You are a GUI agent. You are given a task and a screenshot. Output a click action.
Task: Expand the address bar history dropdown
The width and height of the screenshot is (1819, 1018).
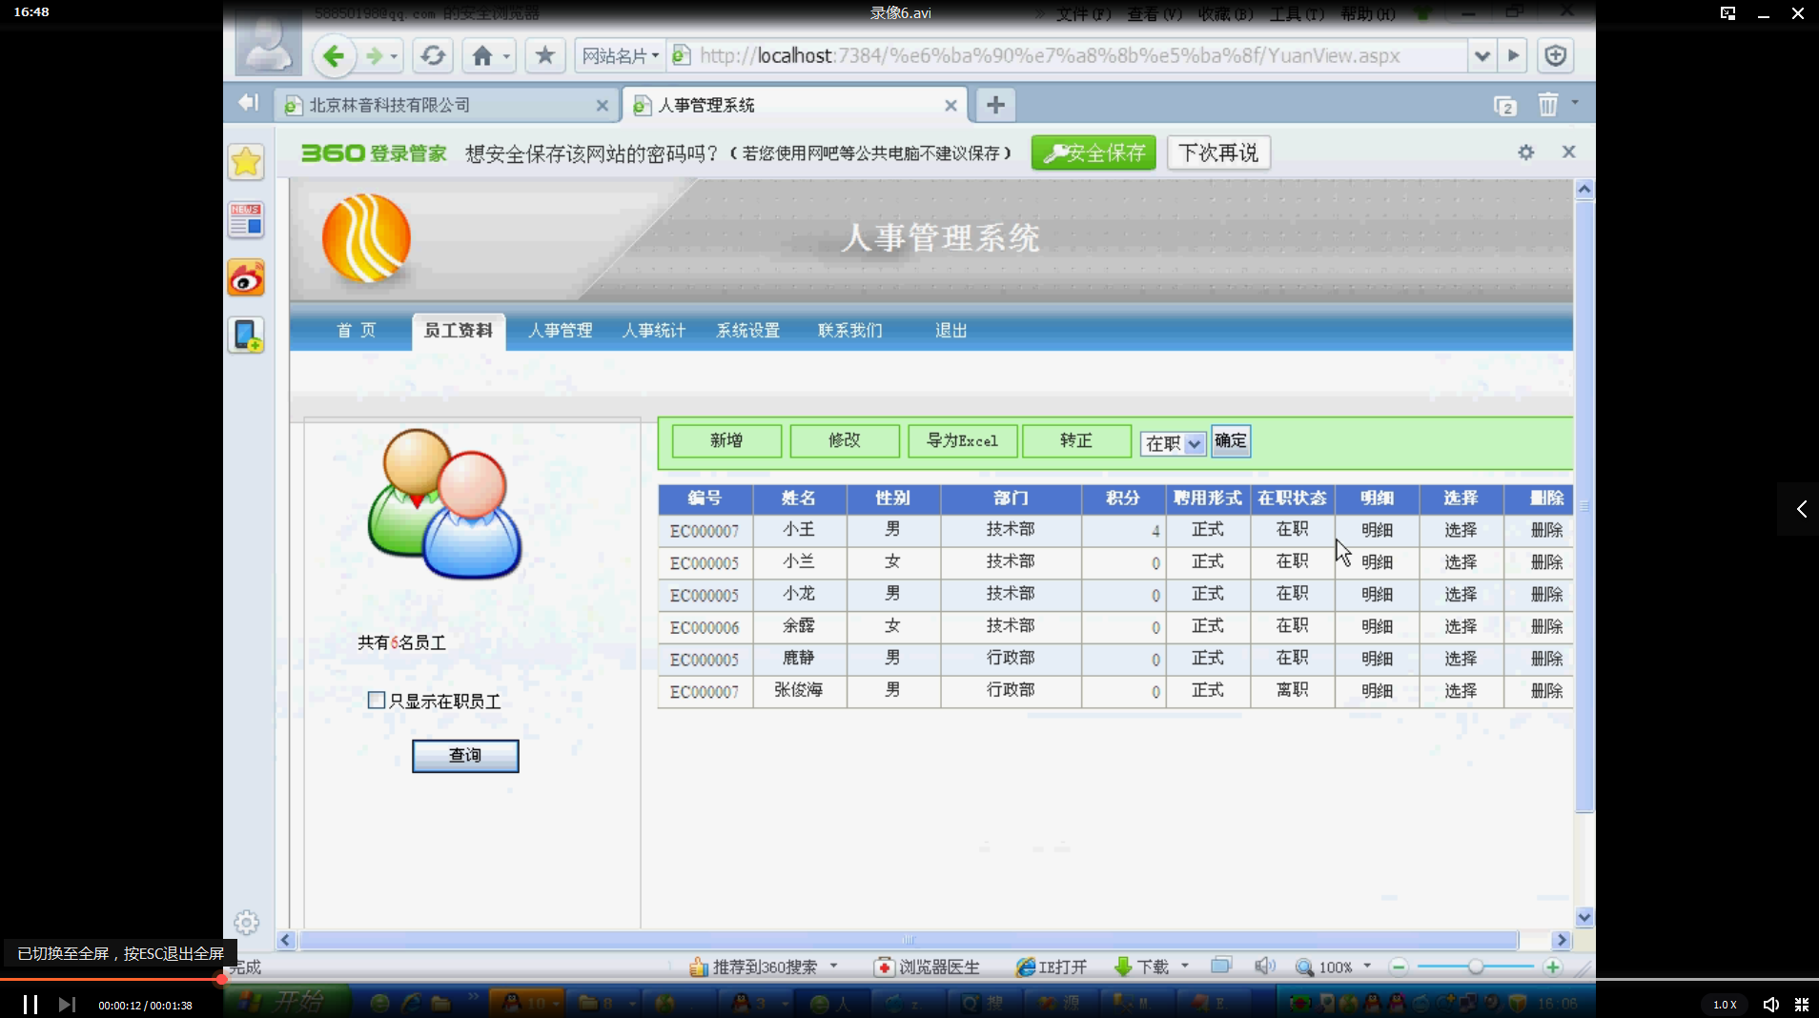(1482, 56)
